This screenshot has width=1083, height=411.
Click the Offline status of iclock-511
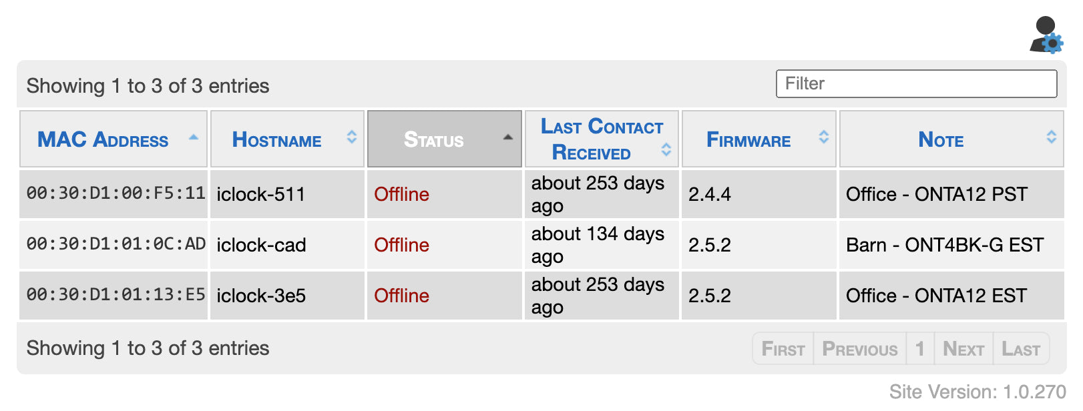pos(401,194)
